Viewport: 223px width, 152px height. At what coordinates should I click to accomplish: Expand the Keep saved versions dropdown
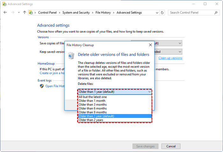tap(180, 52)
